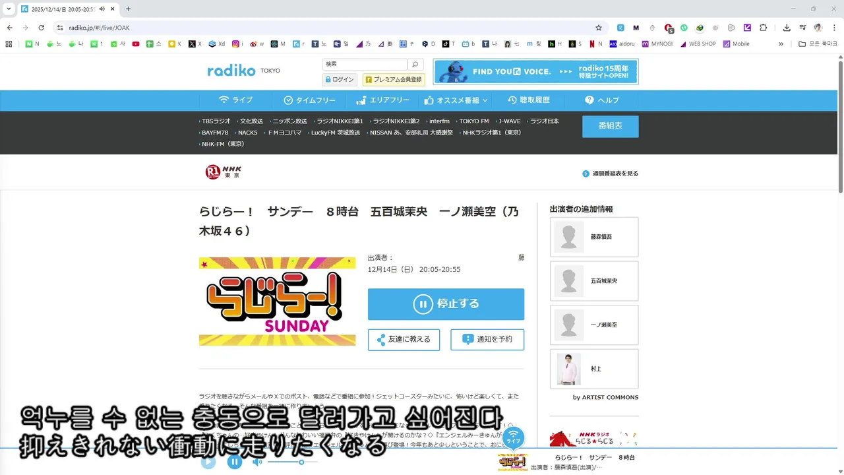Open the TikTok bookmark
This screenshot has height=475, width=844.
click(448, 44)
